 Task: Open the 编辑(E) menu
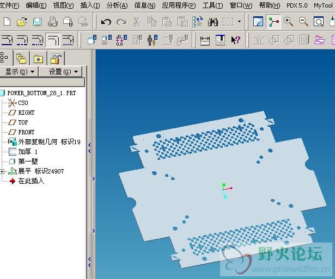coord(36,5)
